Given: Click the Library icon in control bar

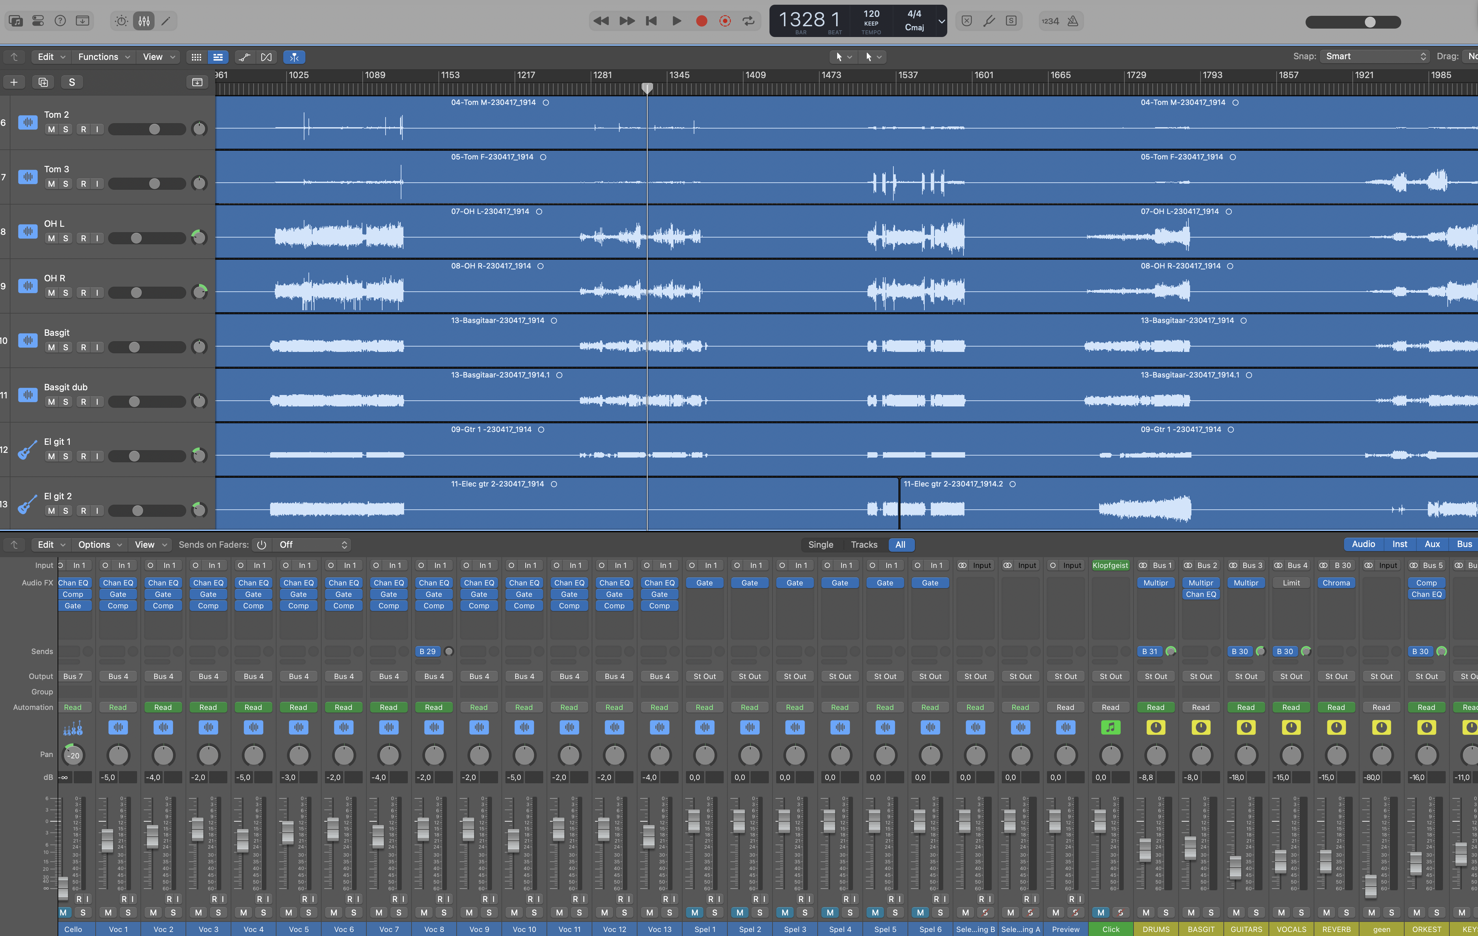Looking at the screenshot, I should tap(16, 21).
